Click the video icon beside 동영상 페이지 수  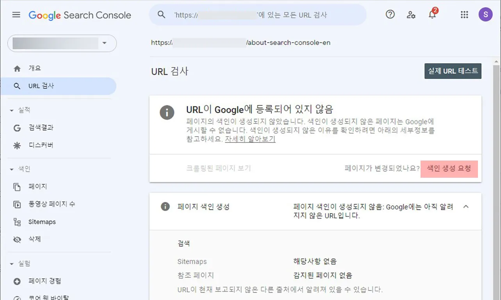pos(17,204)
